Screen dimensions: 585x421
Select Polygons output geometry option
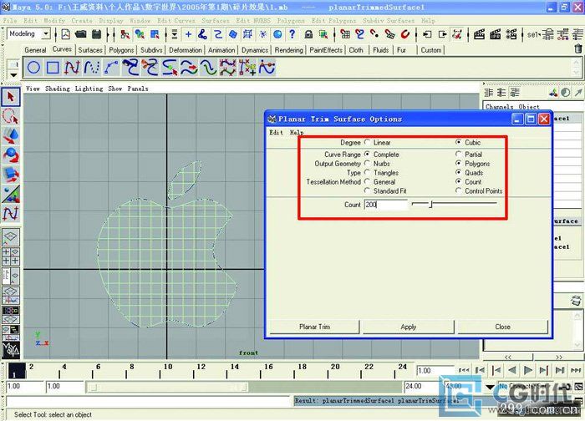click(459, 164)
